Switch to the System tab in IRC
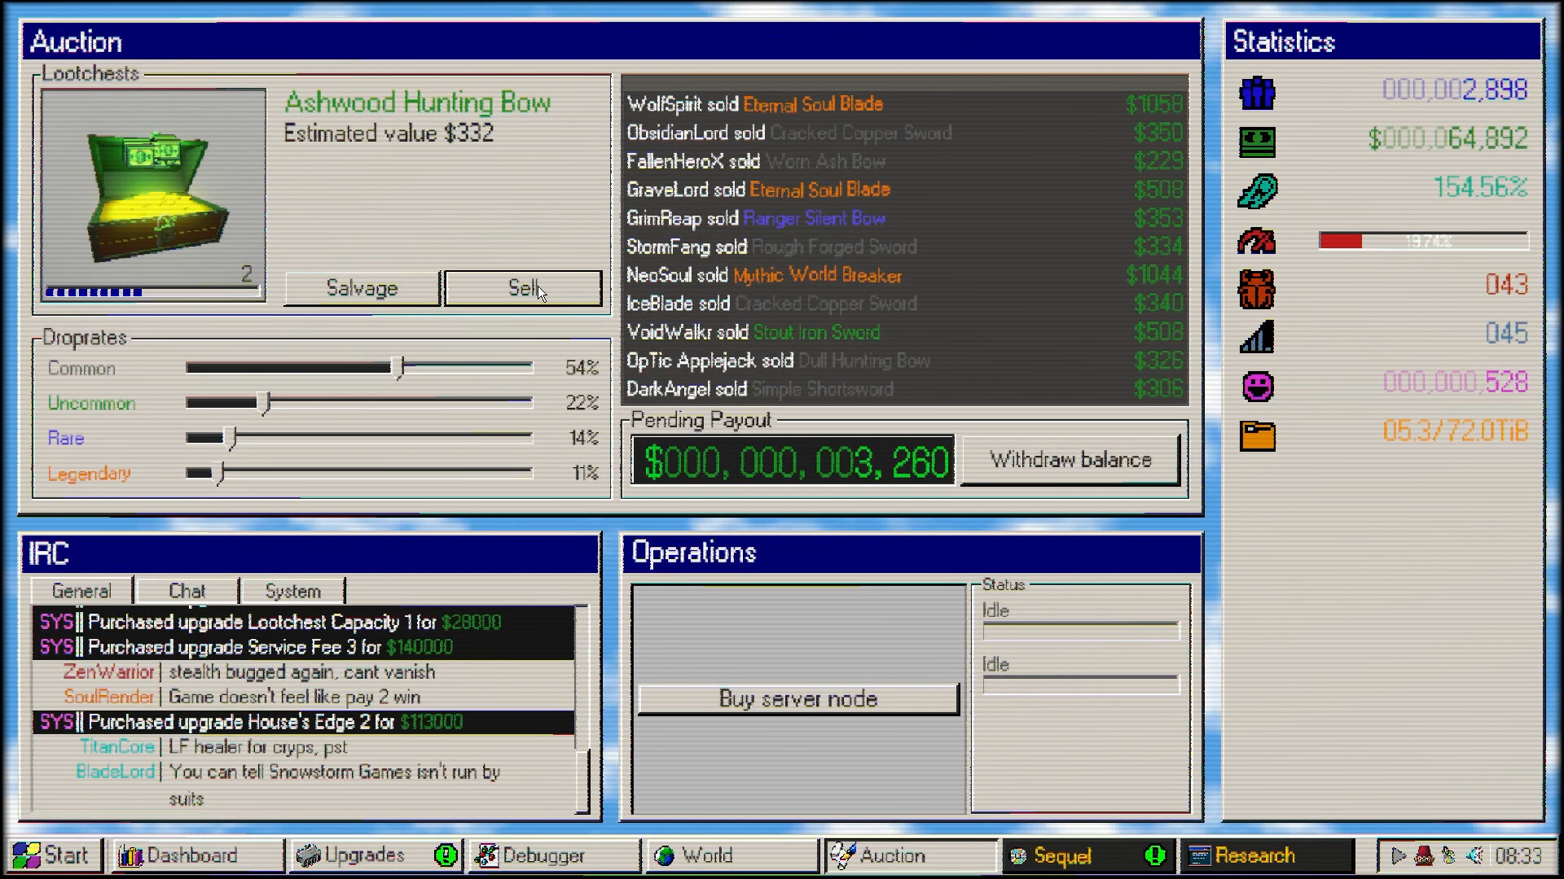Viewport: 1564px width, 879px height. click(x=292, y=591)
